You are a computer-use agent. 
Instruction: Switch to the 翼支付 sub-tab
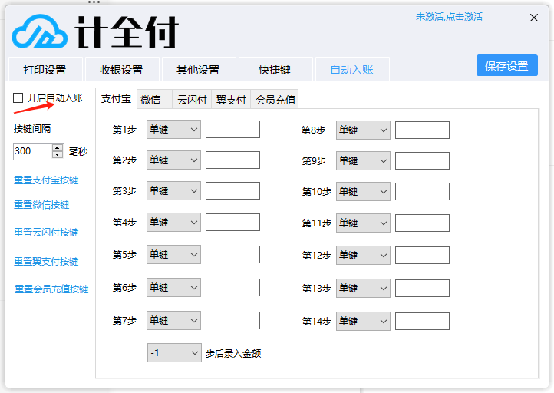[231, 100]
